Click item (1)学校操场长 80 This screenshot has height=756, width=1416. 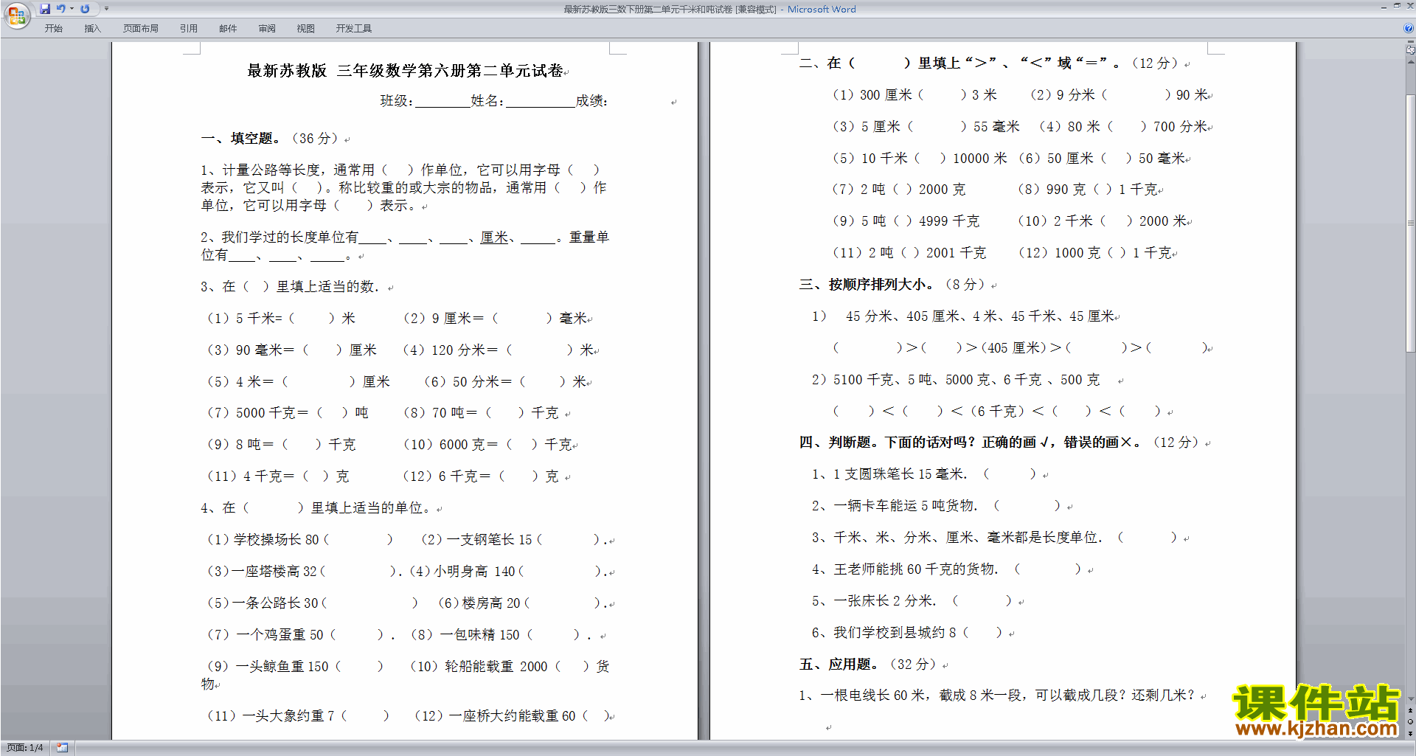299,540
